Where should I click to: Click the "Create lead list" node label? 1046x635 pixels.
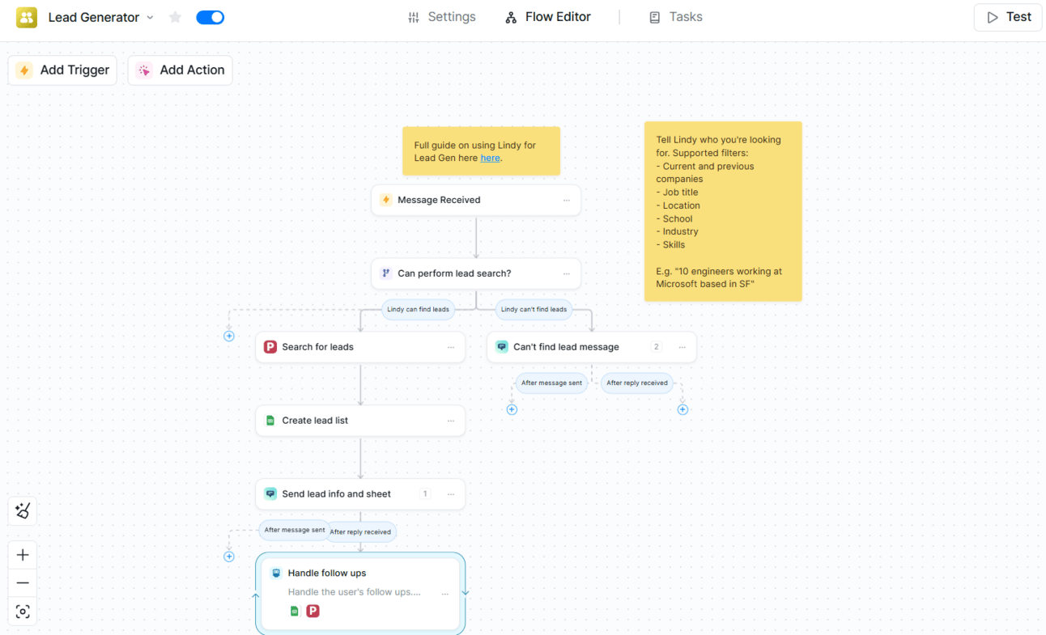point(315,421)
